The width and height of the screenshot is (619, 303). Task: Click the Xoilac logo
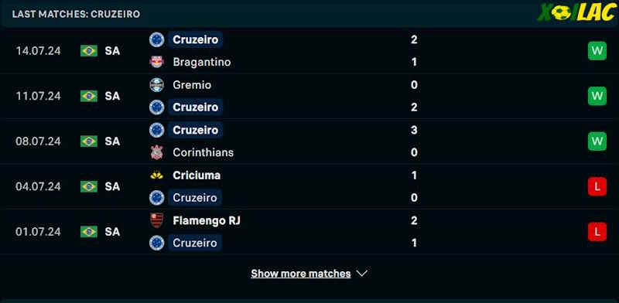click(576, 13)
